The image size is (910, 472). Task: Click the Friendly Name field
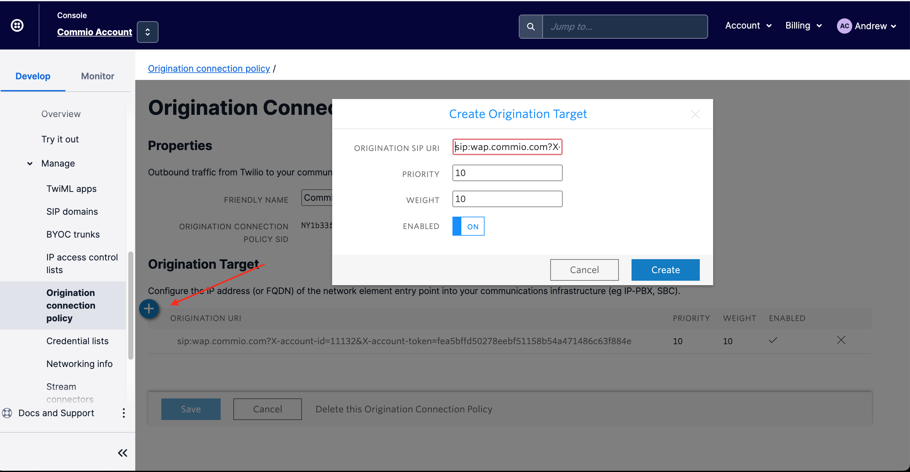tap(317, 197)
